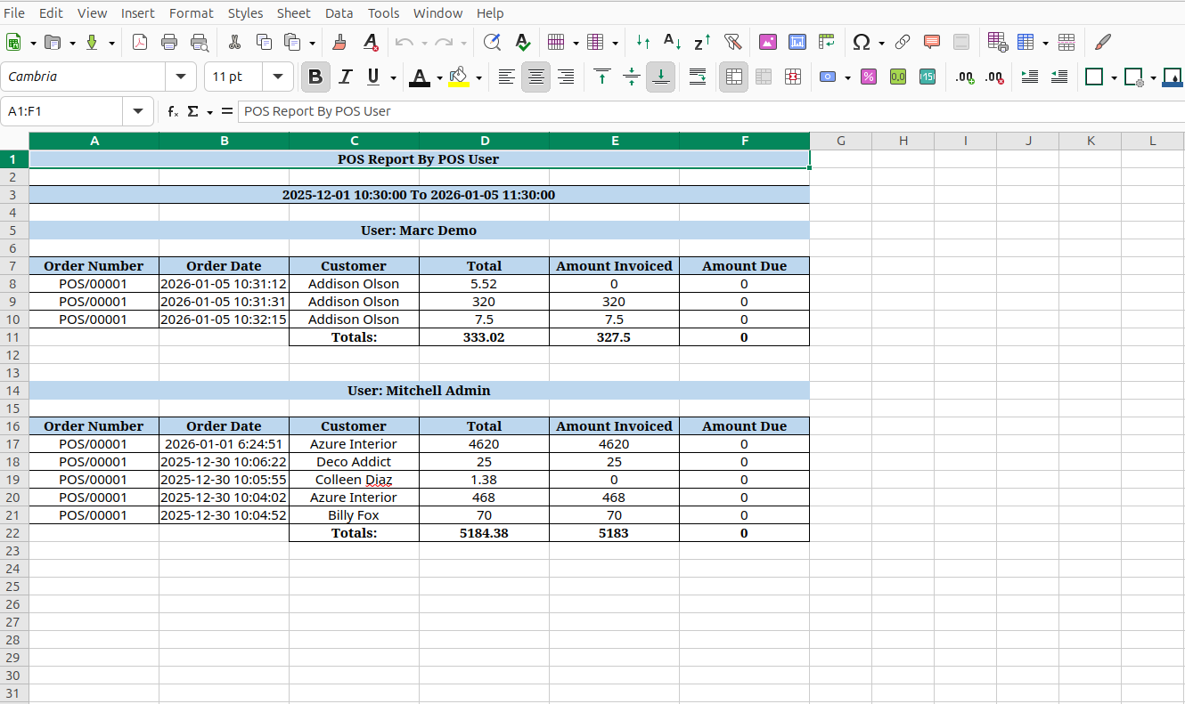Viewport: 1185px width, 704px height.
Task: Export the sheet directly as PDF
Action: pos(140,42)
